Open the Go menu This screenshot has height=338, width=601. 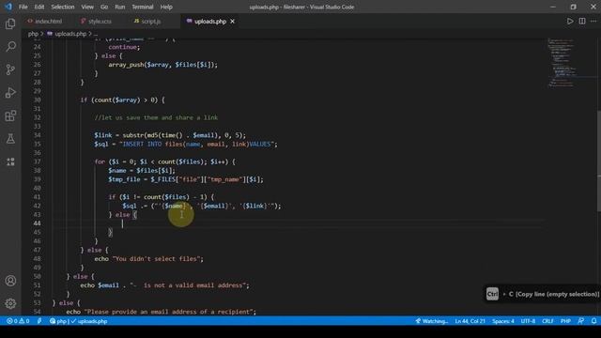coord(104,7)
